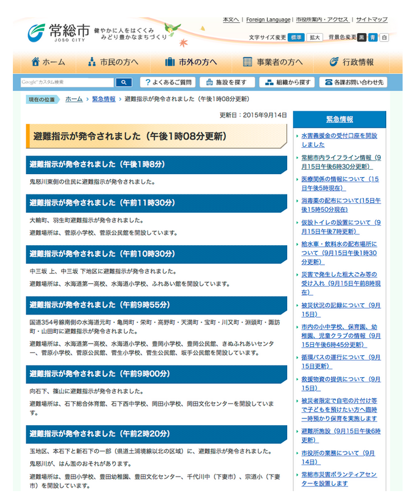Click ホーム in the breadcrumb
The width and height of the screenshot is (413, 501).
[74, 99]
